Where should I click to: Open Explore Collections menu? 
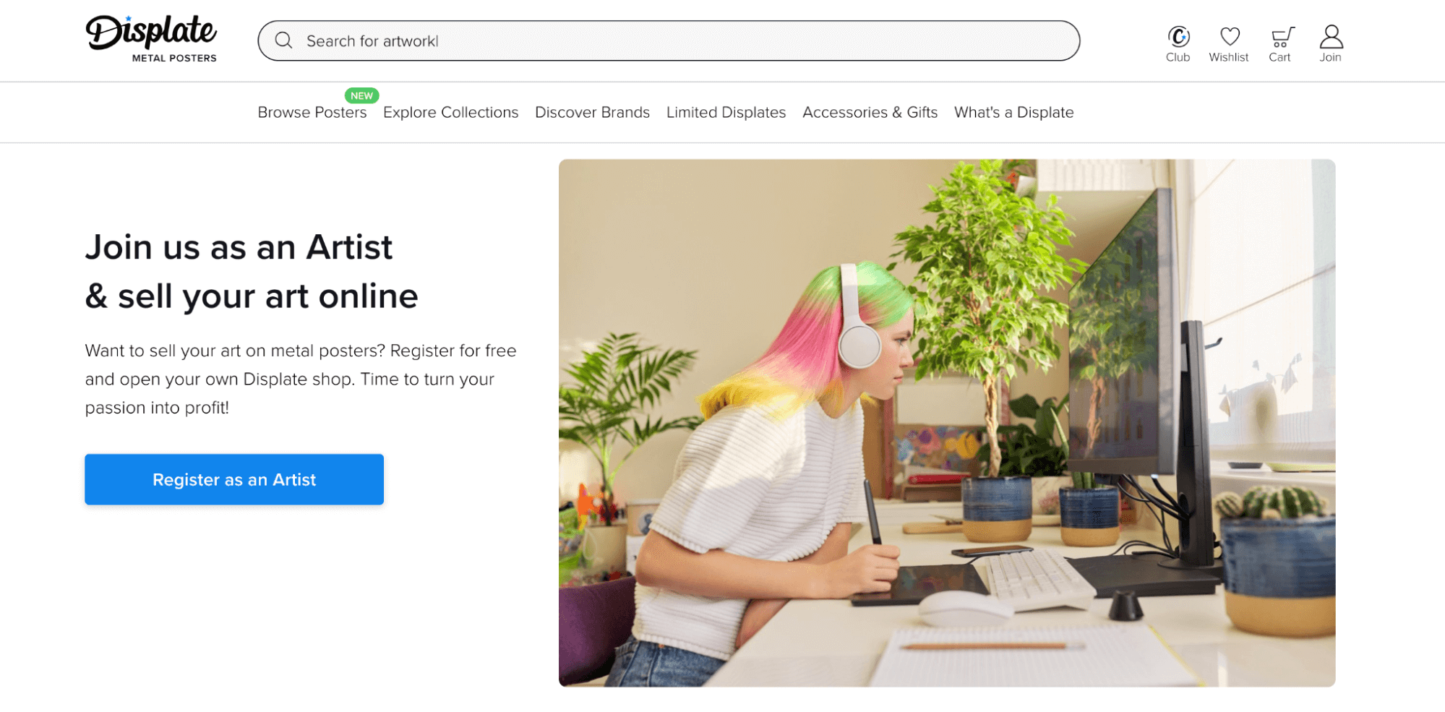(450, 112)
